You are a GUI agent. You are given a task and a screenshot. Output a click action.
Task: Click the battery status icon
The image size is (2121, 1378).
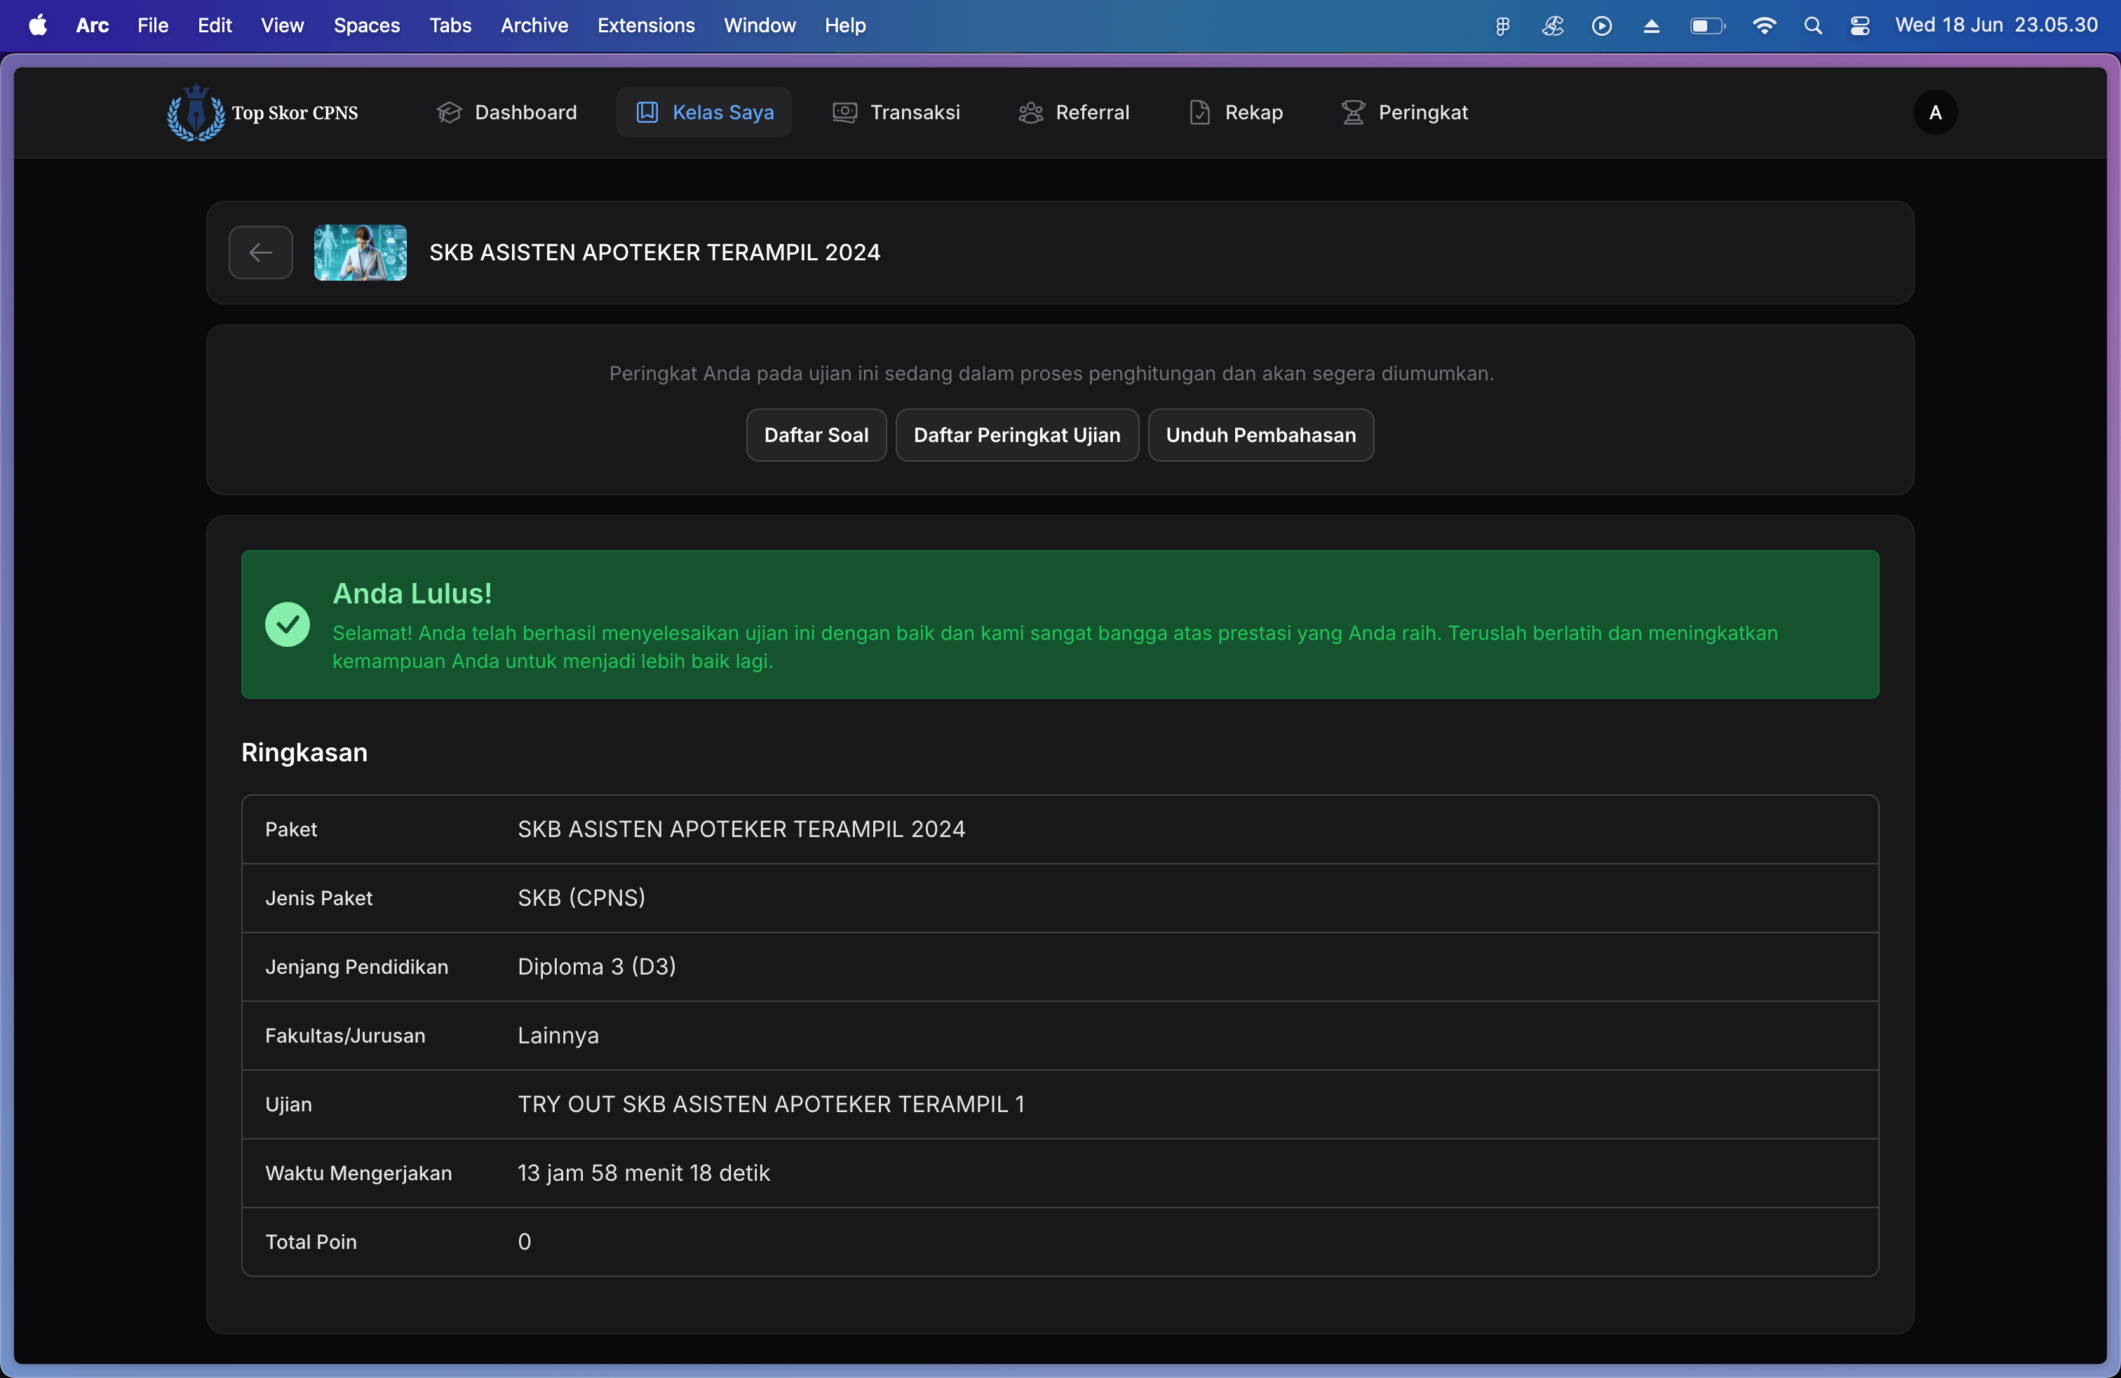[x=1706, y=26]
